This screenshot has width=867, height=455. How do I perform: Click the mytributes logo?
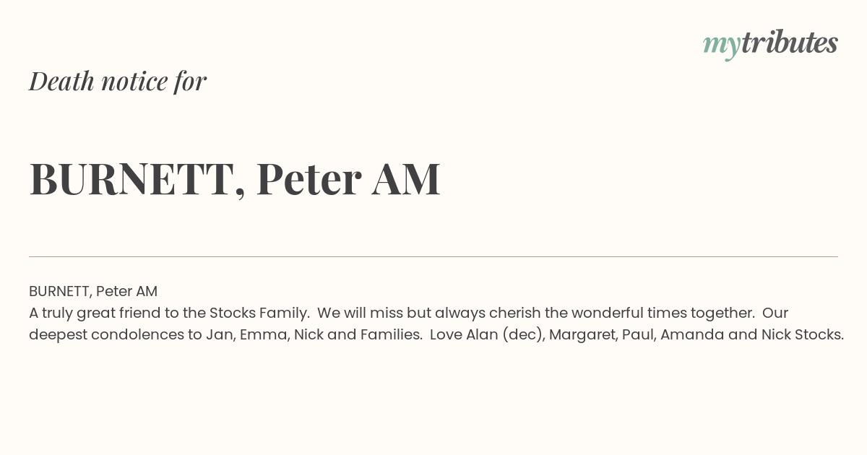pos(770,44)
